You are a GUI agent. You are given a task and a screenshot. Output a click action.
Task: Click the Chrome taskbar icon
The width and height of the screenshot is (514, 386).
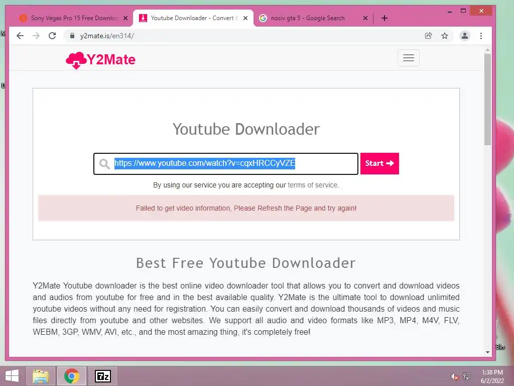[71, 376]
